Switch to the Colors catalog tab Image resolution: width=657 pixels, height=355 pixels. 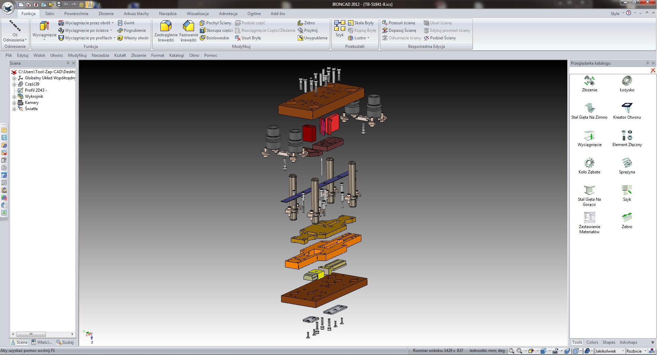point(592,342)
